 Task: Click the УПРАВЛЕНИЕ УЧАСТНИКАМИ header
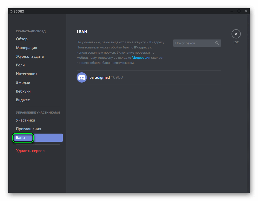38,113
